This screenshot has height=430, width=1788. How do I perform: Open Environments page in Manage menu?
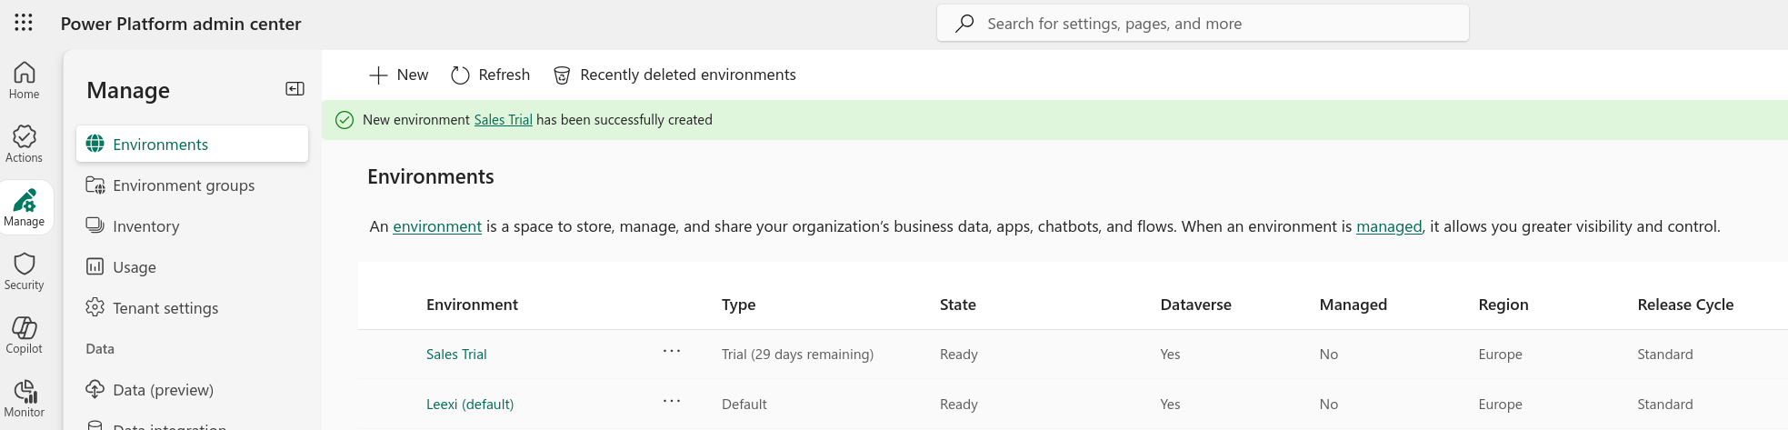click(192, 144)
